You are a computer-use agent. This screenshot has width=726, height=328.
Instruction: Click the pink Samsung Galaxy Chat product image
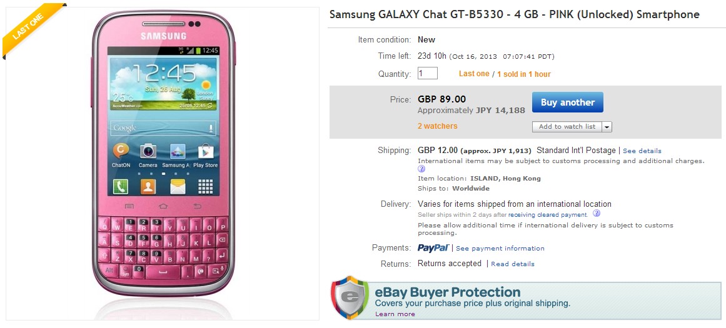point(163,162)
